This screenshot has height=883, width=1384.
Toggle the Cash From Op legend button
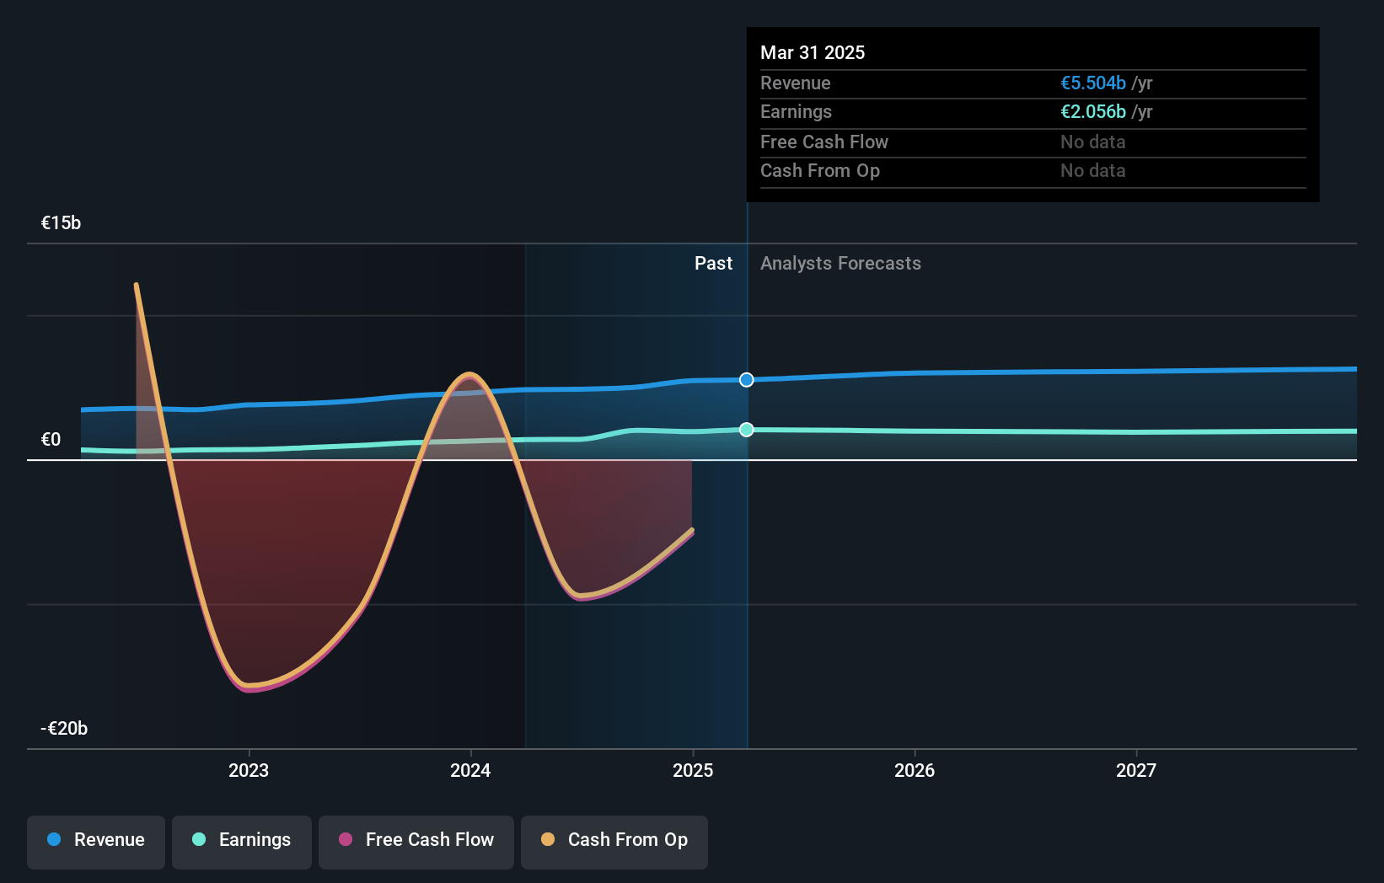pyautogui.click(x=614, y=842)
